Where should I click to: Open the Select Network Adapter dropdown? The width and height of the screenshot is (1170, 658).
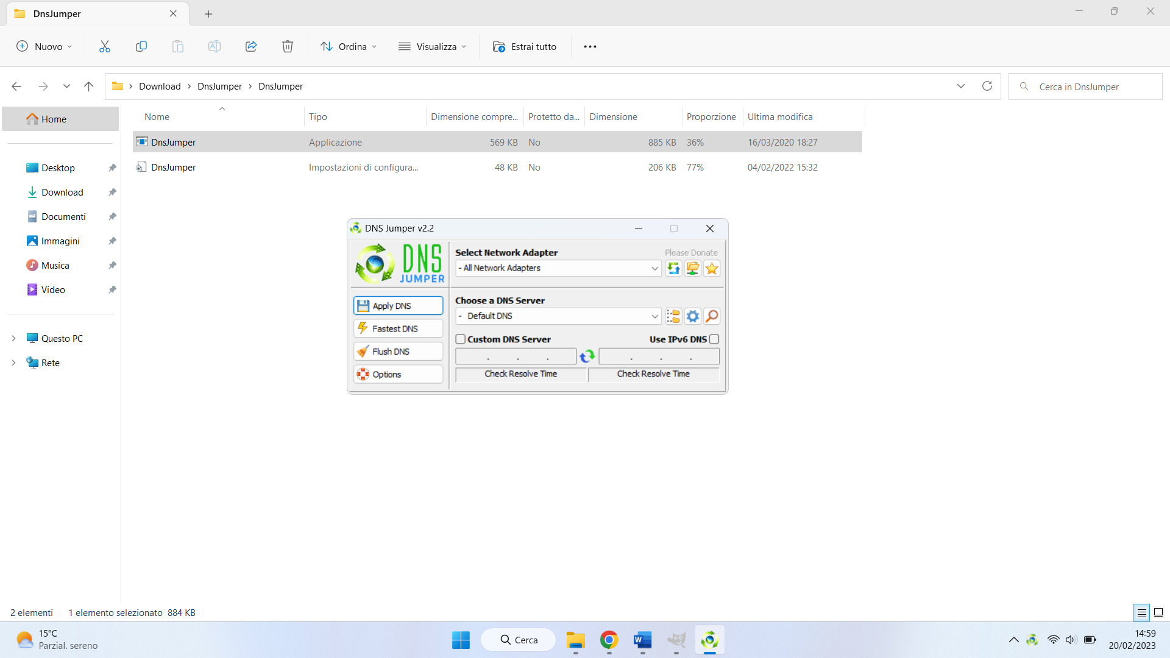coord(654,268)
